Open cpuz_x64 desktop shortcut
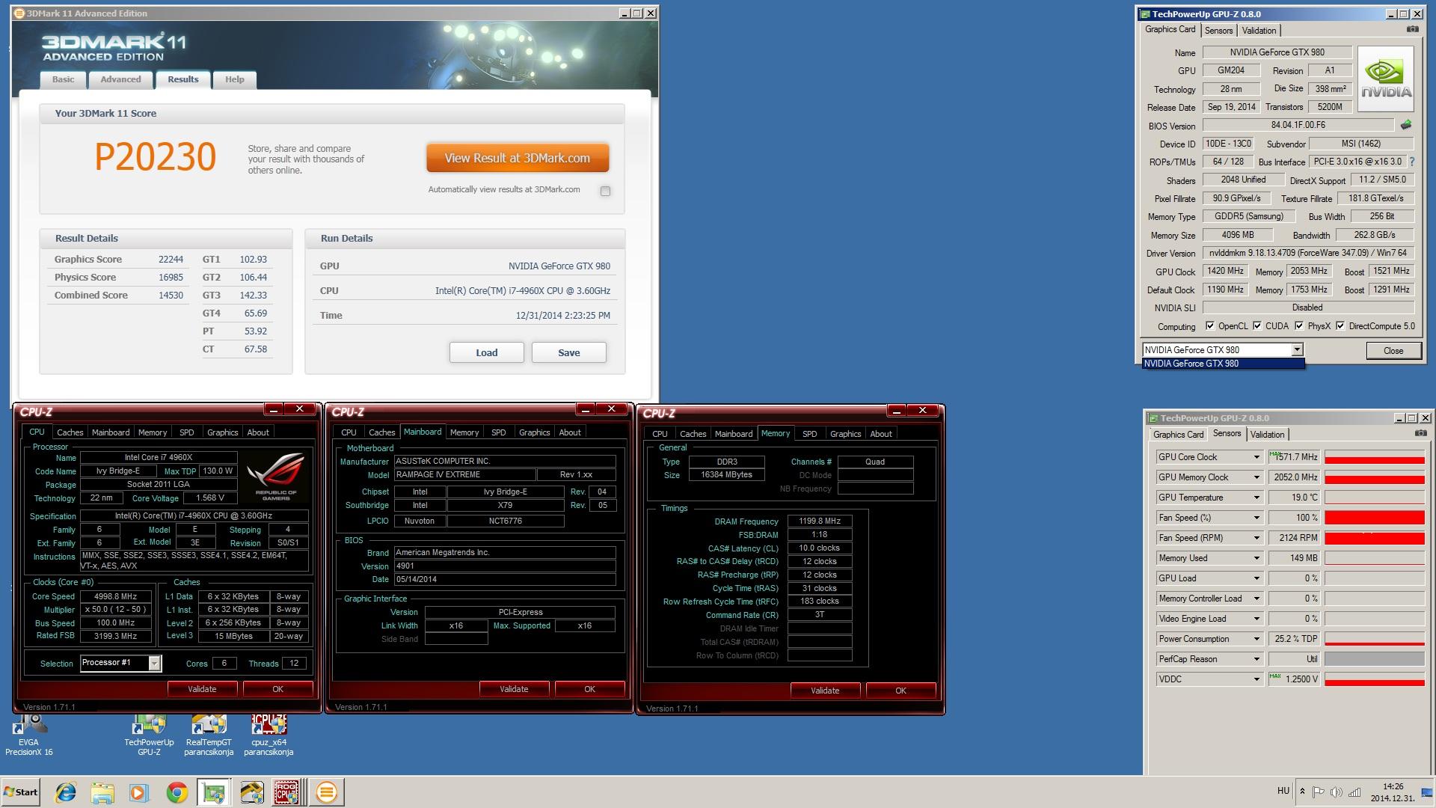Screen dimensions: 1436x808 click(x=269, y=735)
